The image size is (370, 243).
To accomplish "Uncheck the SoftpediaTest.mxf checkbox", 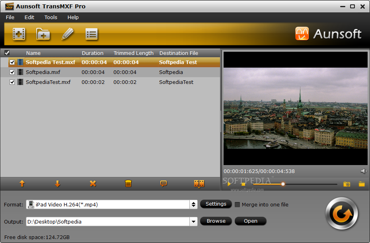I will (x=12, y=82).
